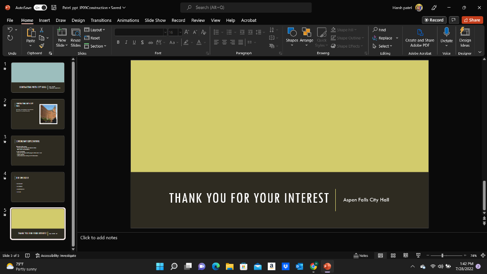This screenshot has height=274, width=487.
Task: Select slide 2 thumbnail in the panel
Action: [x=38, y=114]
